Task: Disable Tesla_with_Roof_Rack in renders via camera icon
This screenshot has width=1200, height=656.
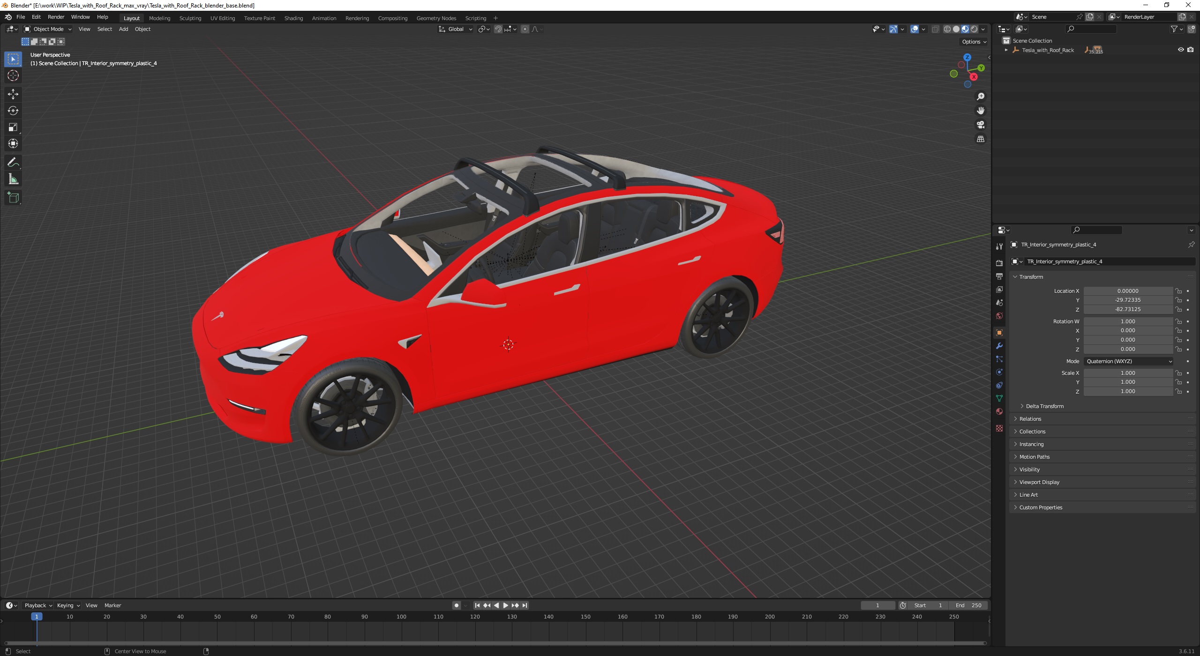Action: pyautogui.click(x=1190, y=50)
